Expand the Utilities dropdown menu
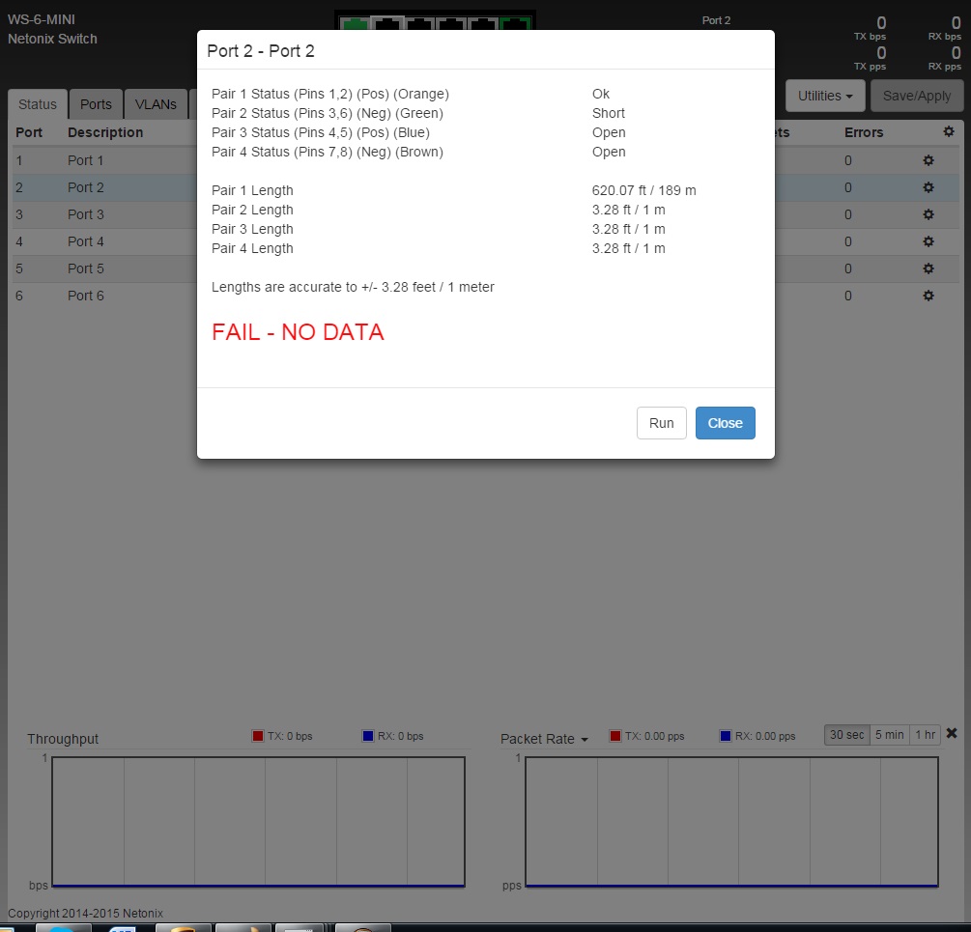 click(x=825, y=96)
